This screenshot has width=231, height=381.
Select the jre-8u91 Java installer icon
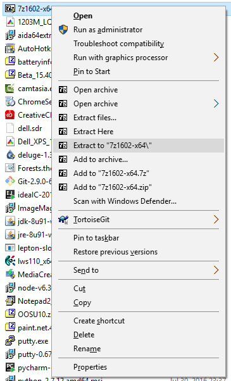(x=10, y=234)
